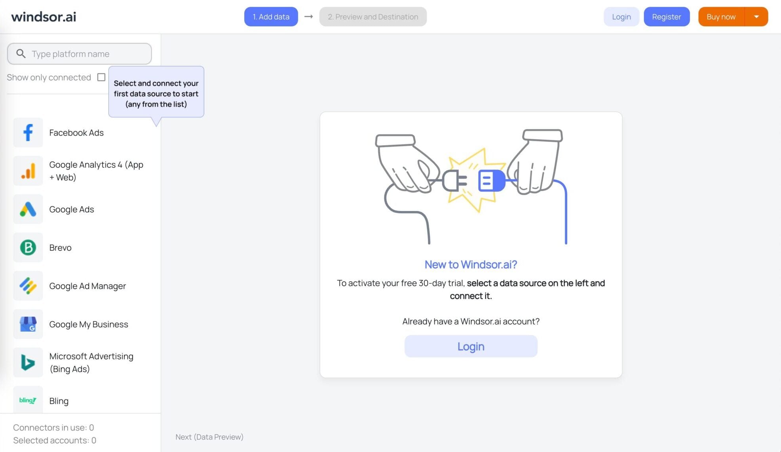Viewport: 781px width, 452px height.
Task: Click the Register button in header
Action: [667, 17]
